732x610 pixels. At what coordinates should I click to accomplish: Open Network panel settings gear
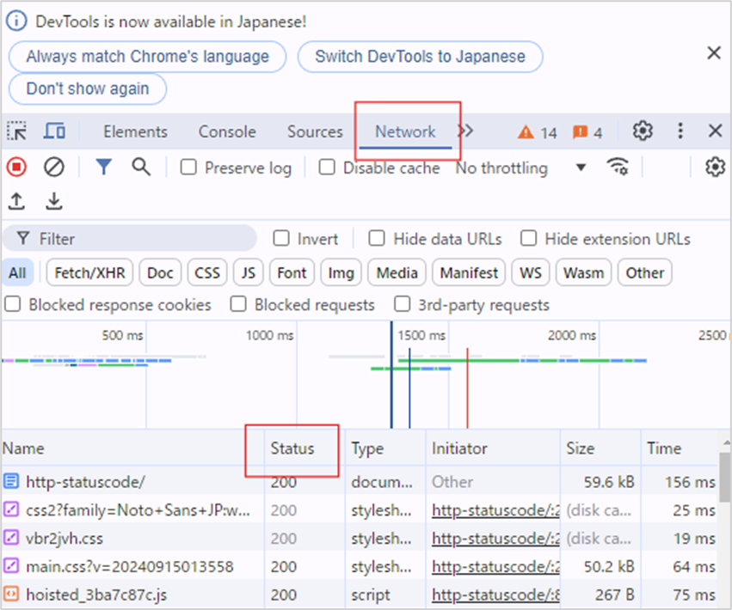coord(715,167)
